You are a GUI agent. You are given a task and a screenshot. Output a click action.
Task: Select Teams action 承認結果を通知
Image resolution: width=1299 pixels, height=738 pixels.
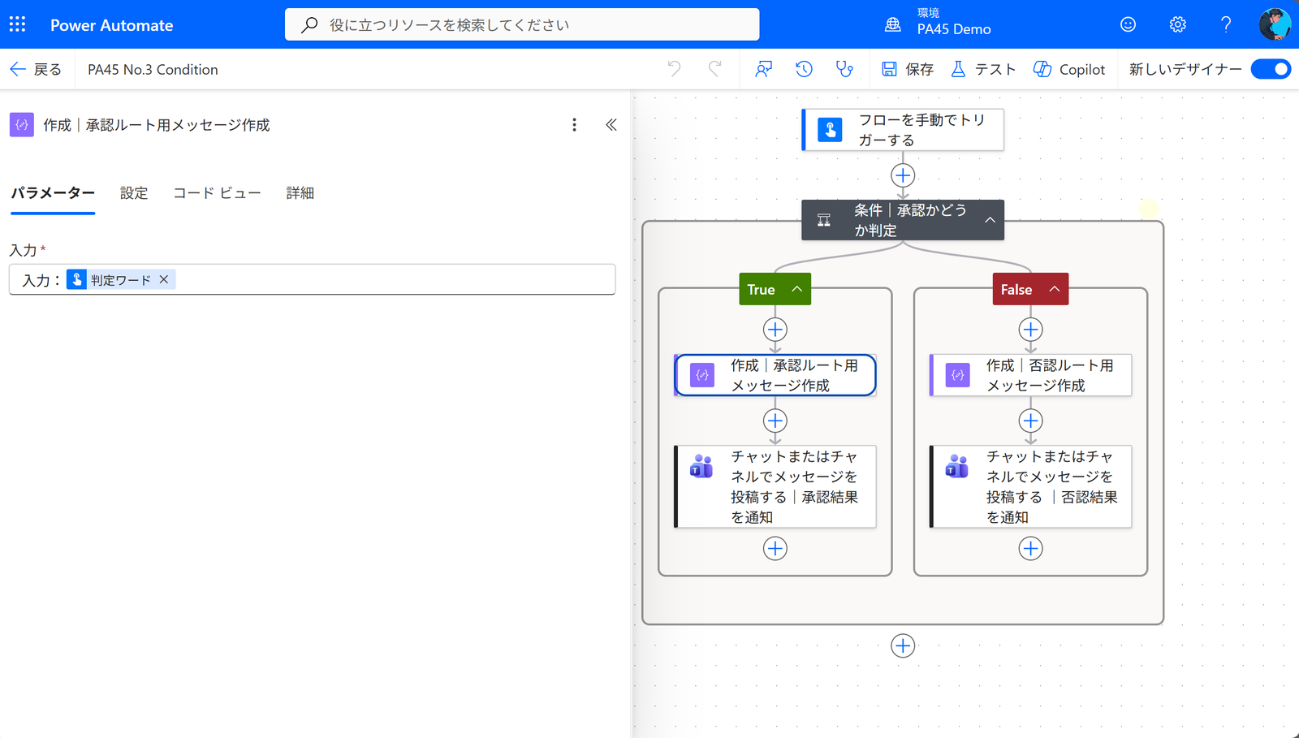click(x=775, y=486)
